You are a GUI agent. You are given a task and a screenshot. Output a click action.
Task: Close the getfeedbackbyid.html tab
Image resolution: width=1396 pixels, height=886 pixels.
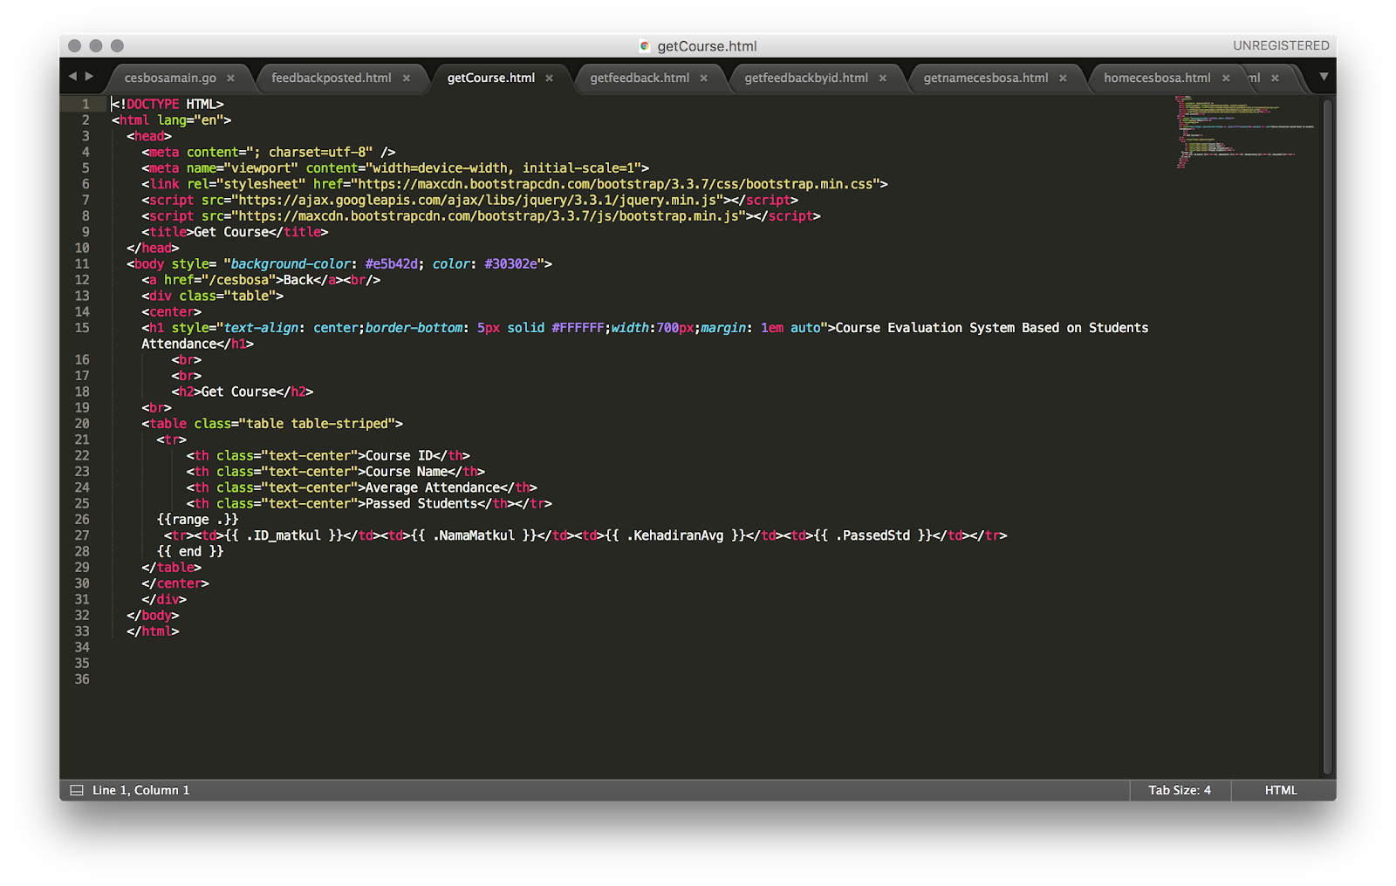click(884, 78)
